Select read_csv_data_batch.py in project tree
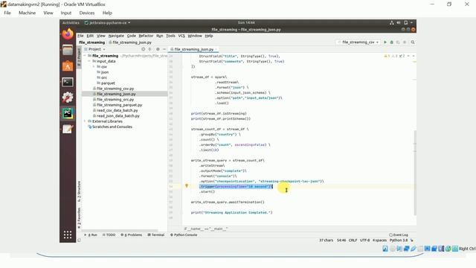This screenshot has width=476, height=268. (118, 110)
